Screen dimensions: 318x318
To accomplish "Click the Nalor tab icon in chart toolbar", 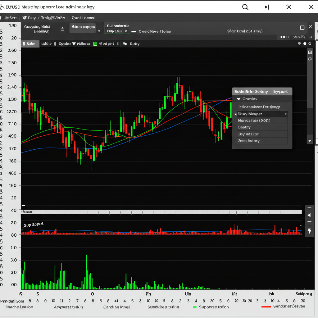I will (x=24, y=43).
